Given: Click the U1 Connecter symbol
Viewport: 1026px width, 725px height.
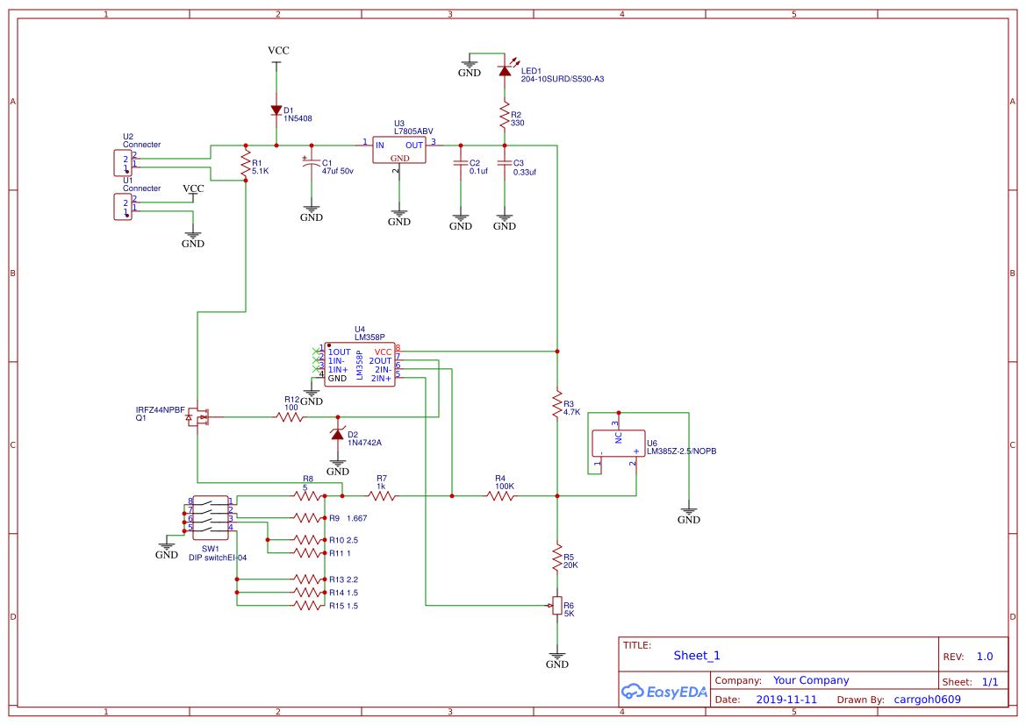Looking at the screenshot, I should point(121,207).
